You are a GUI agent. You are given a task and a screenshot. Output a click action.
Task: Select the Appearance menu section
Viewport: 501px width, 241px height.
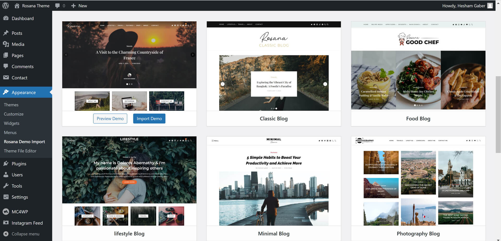point(23,92)
